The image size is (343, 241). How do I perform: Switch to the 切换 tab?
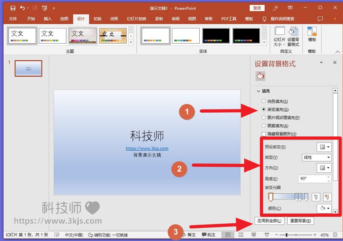[97, 19]
